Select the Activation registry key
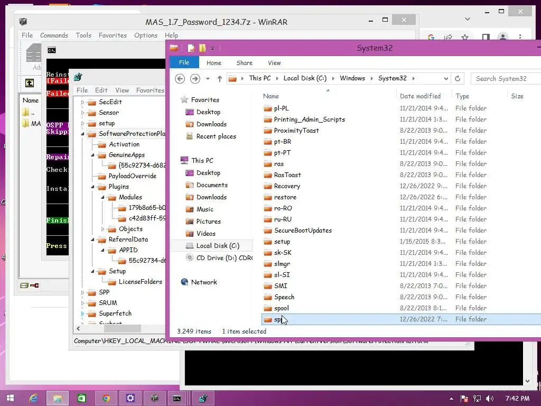541x406 pixels. click(x=124, y=144)
